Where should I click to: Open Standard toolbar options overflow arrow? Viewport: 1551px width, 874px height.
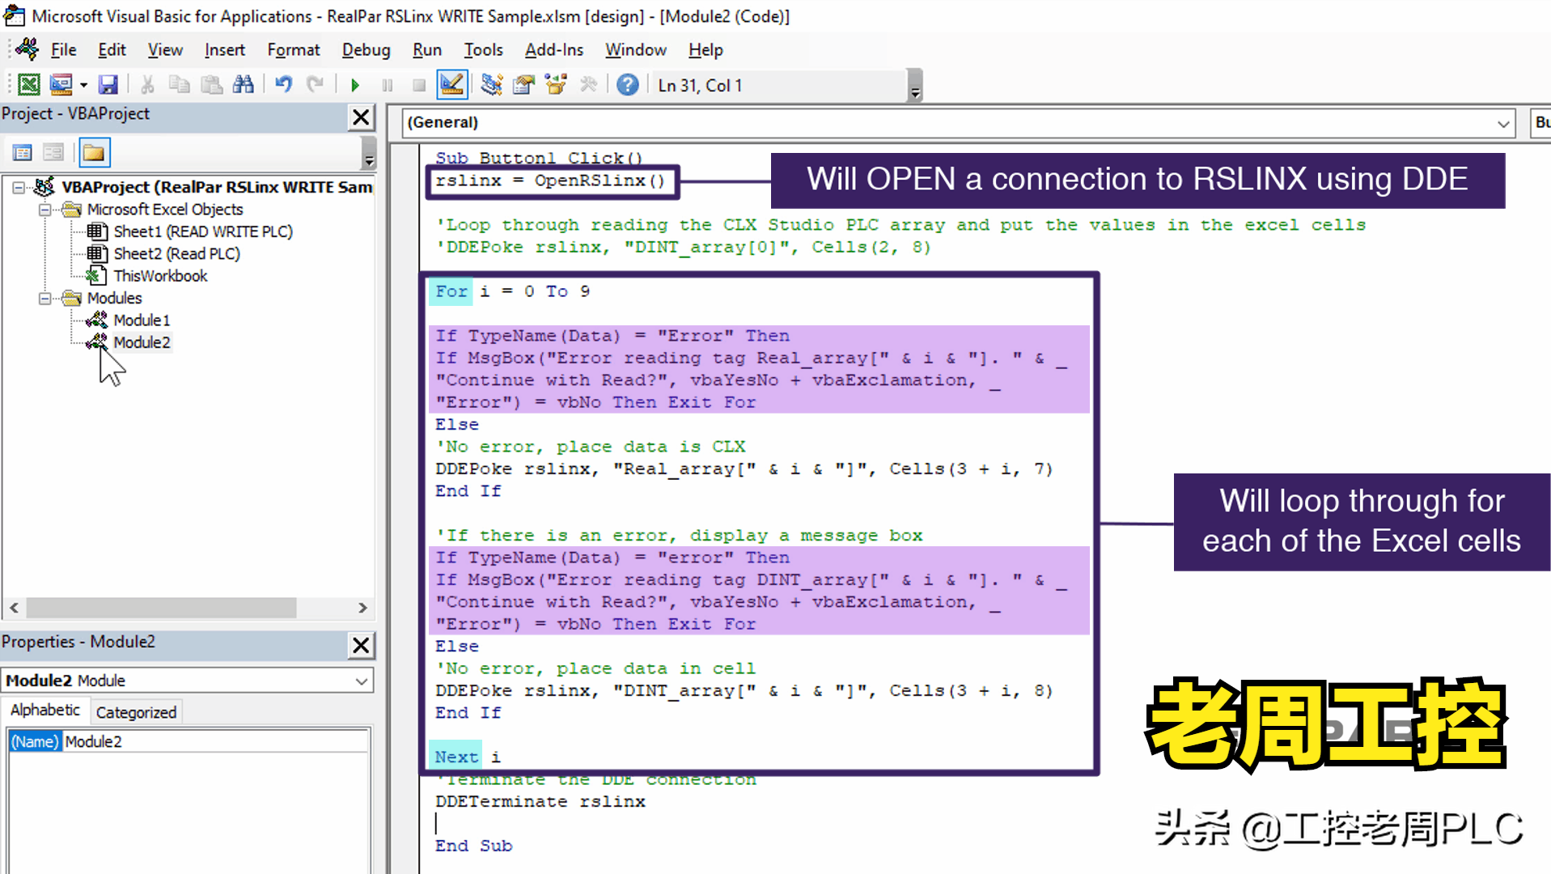click(915, 86)
